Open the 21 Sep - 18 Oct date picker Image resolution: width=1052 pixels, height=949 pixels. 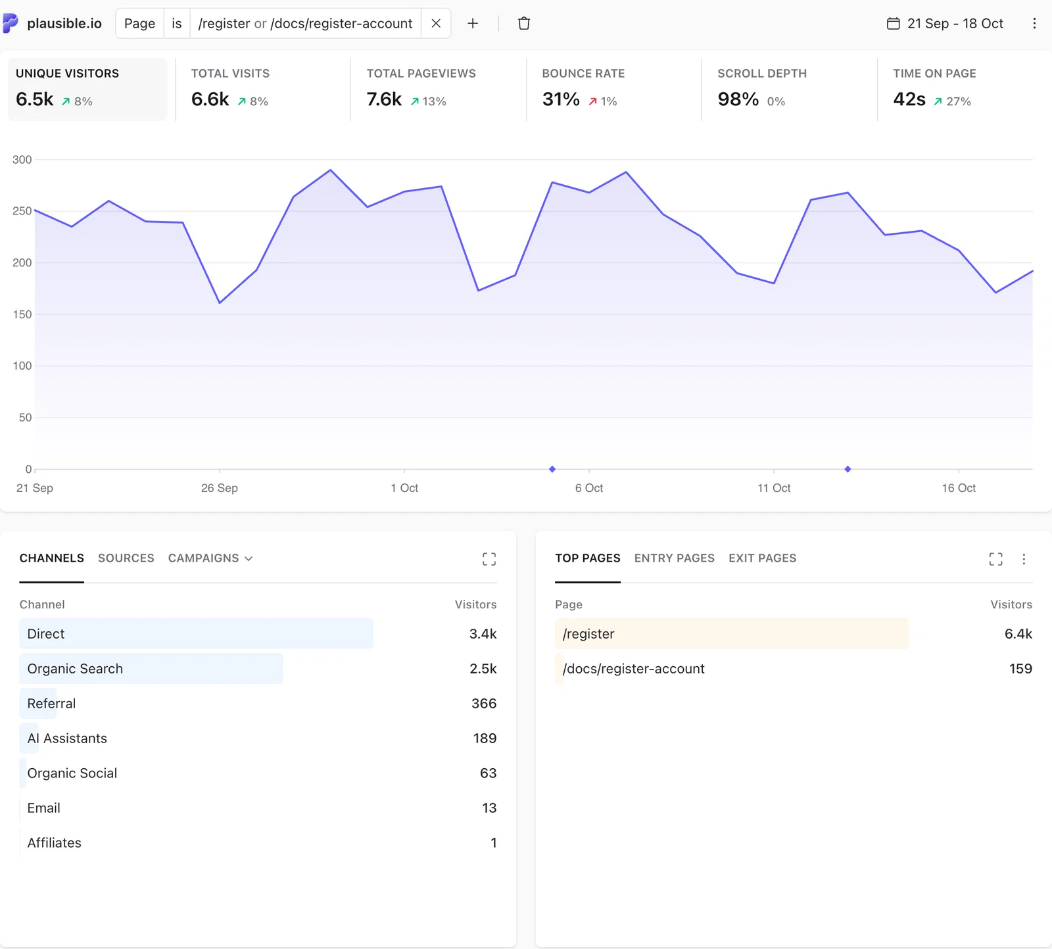click(x=945, y=24)
